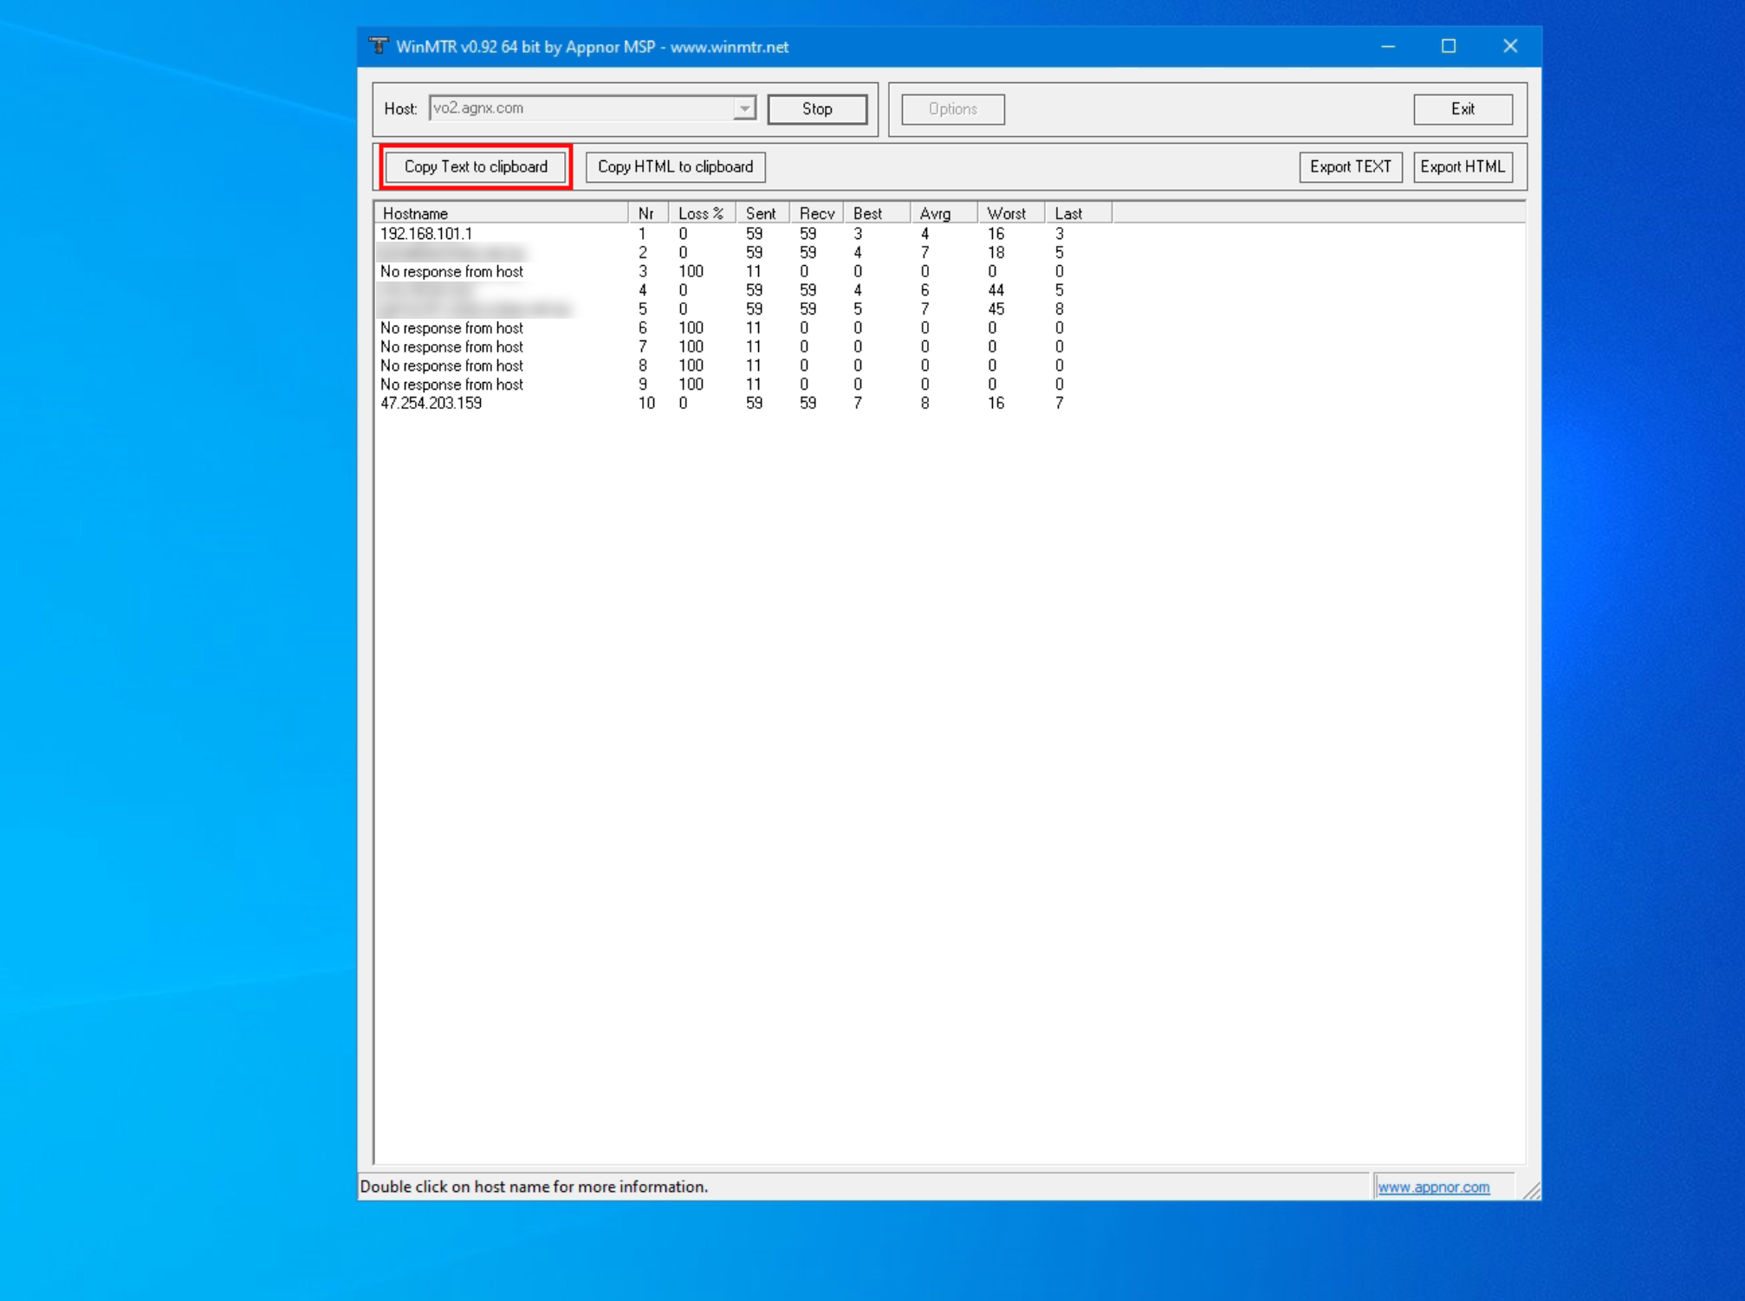Open the Host dropdown arrow
The width and height of the screenshot is (1745, 1301).
coord(744,109)
